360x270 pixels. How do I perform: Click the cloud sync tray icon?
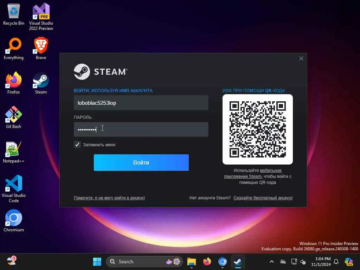[x=283, y=262]
